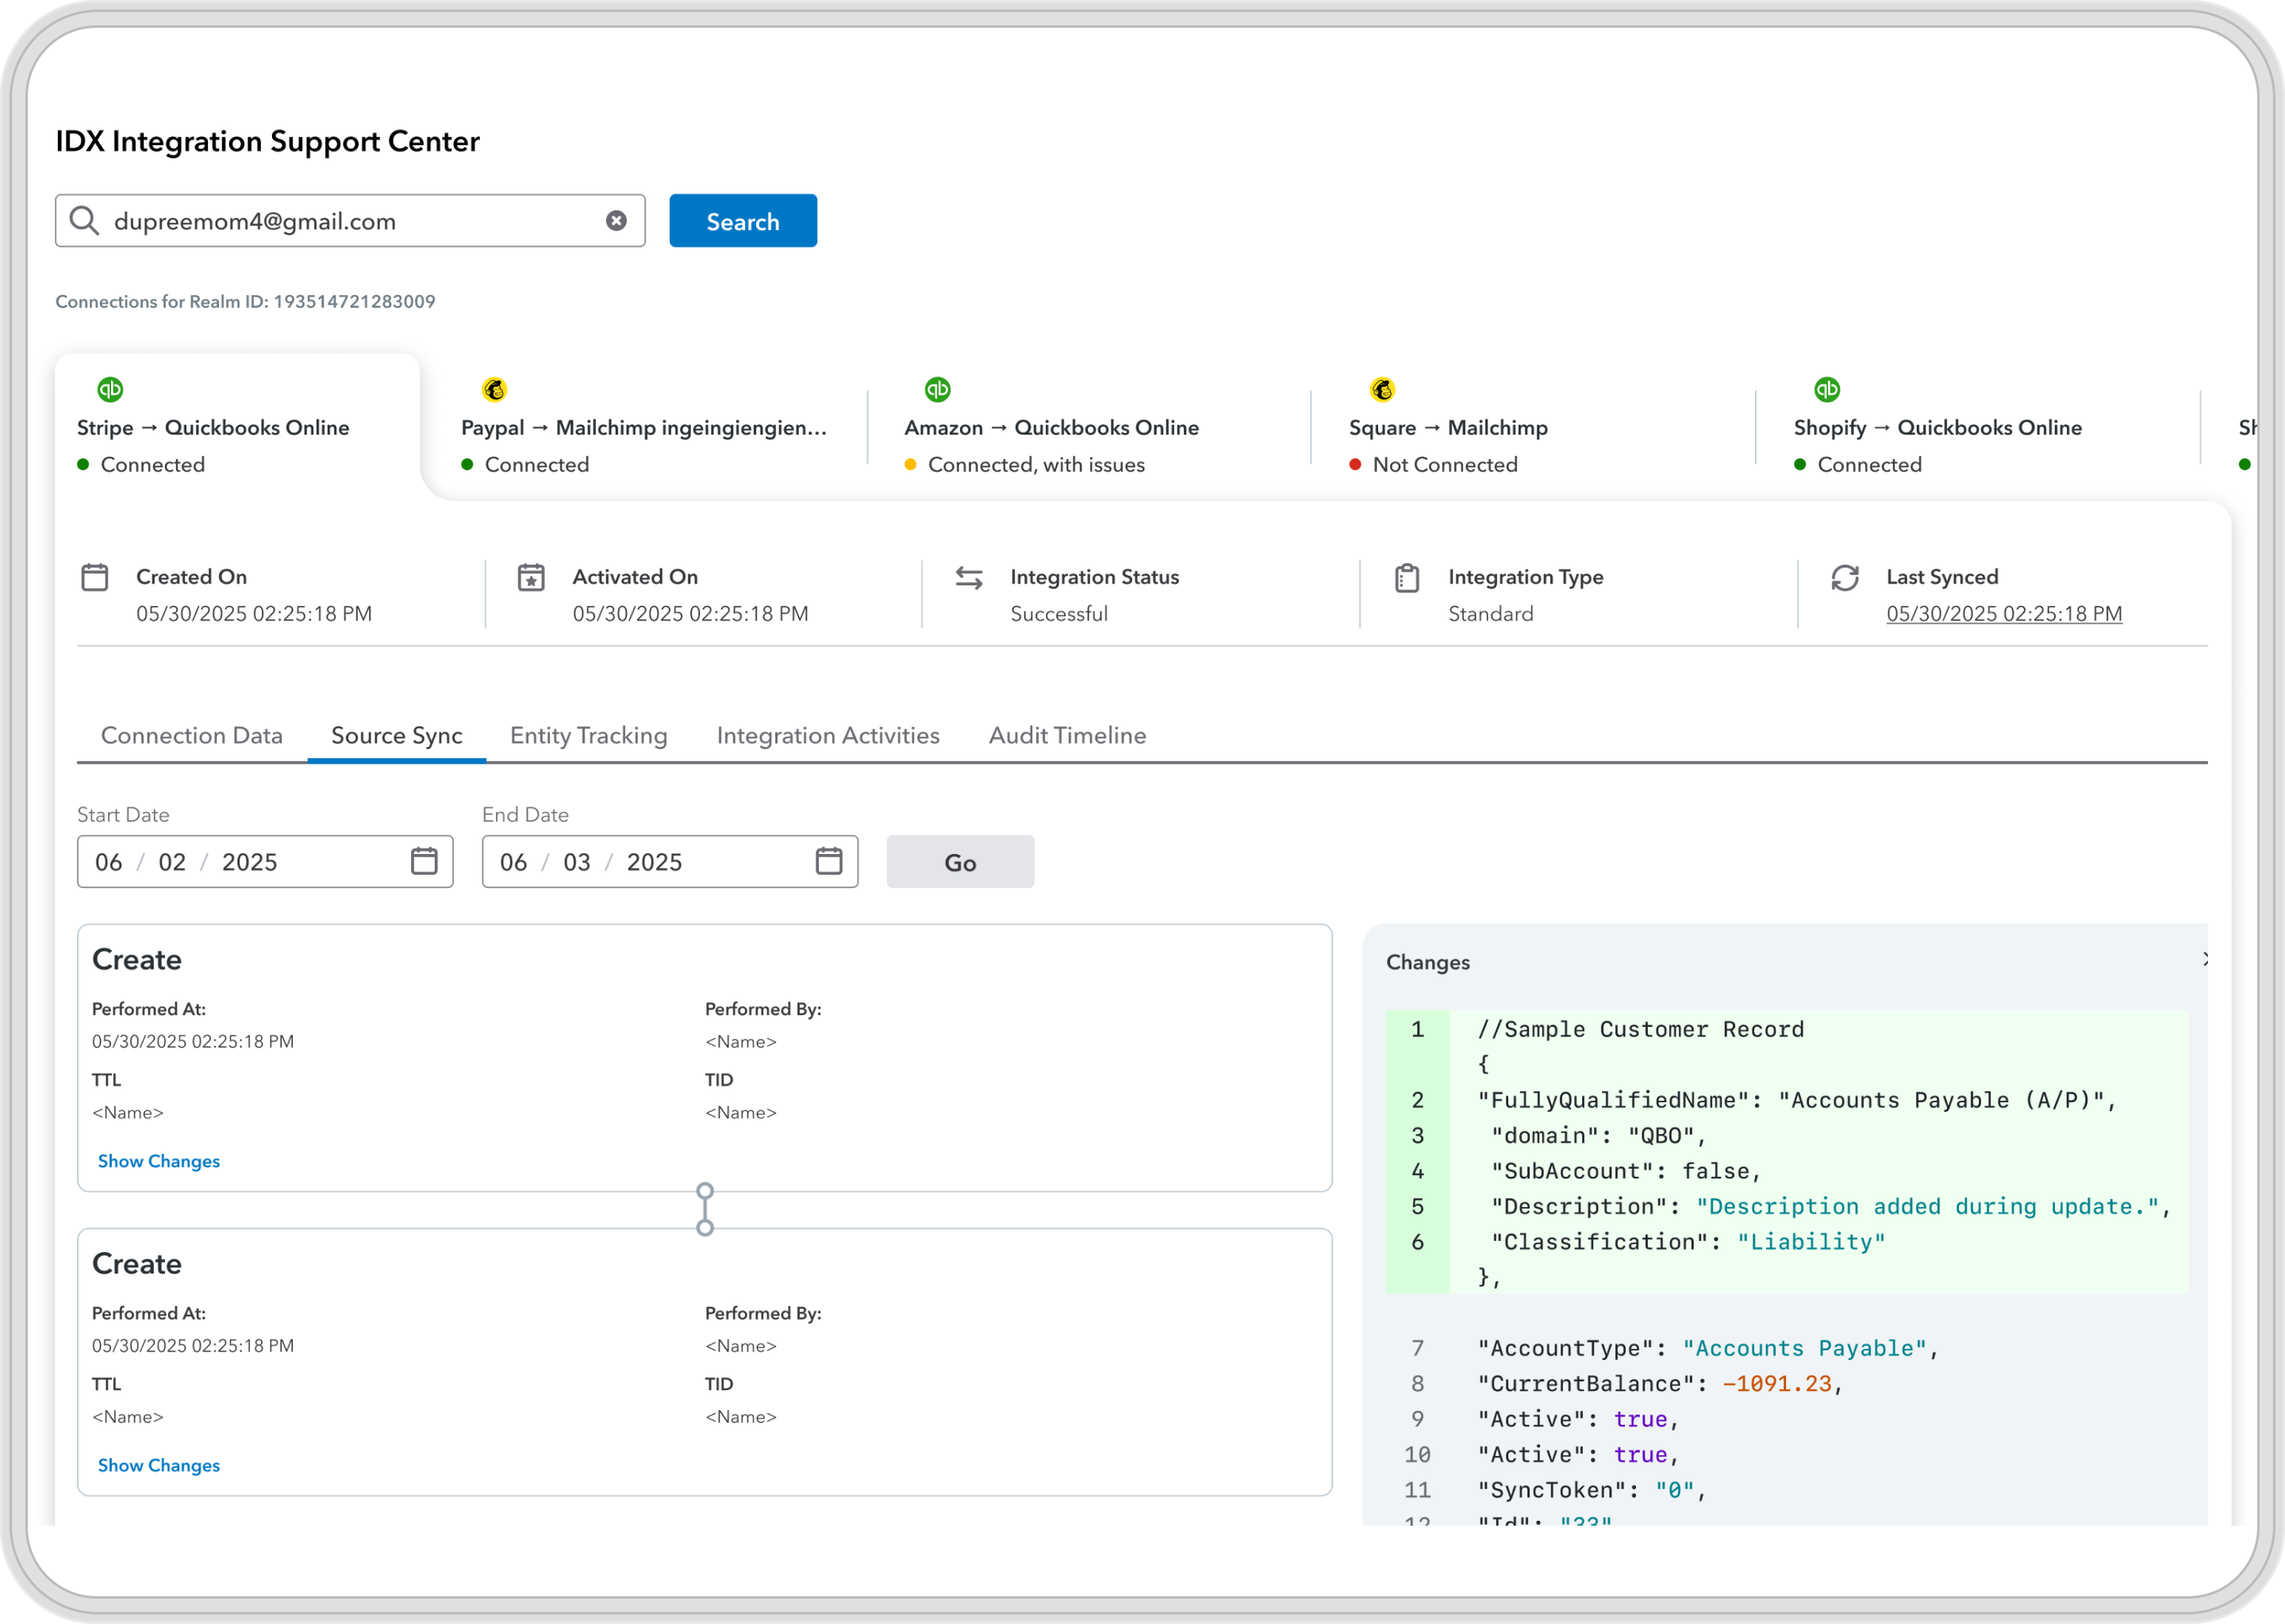Click the magnifier search icon
The image size is (2285, 1624).
click(x=85, y=221)
